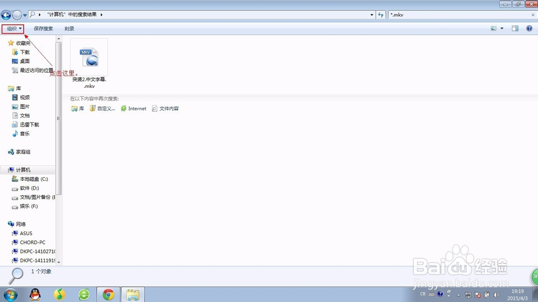Open 桌面 in favorites
Viewport: 538px width, 302px height.
click(x=21, y=61)
